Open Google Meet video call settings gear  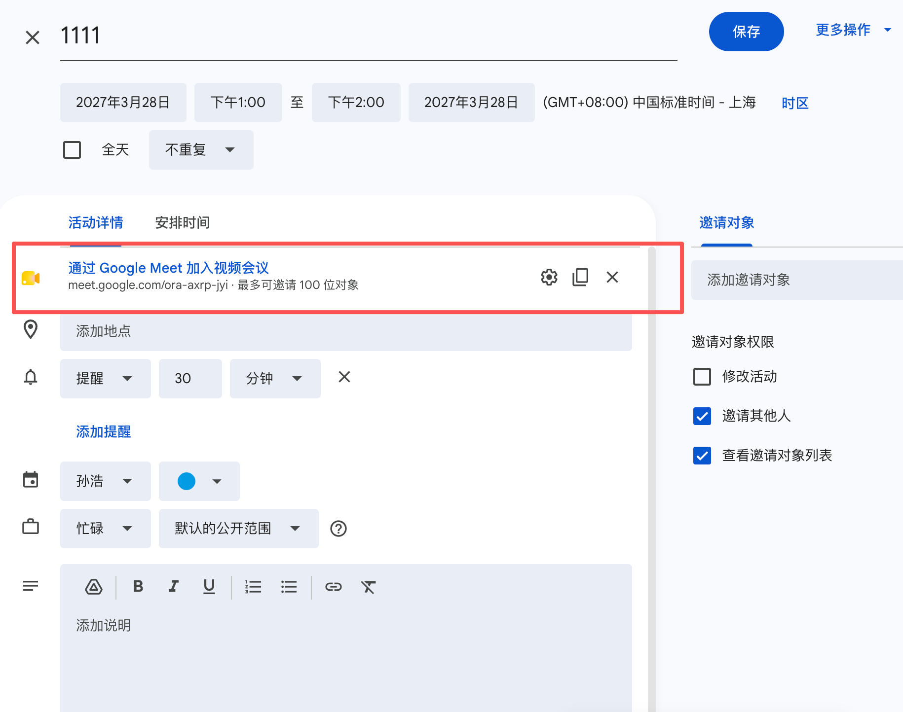(549, 277)
